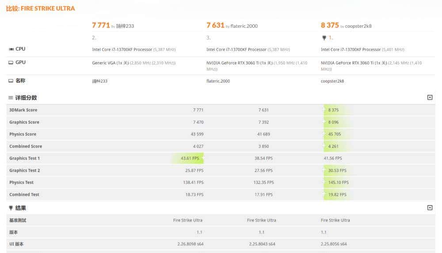Collapse the 详细分数 section toggle
This screenshot has height=253, width=442.
(x=430, y=97)
